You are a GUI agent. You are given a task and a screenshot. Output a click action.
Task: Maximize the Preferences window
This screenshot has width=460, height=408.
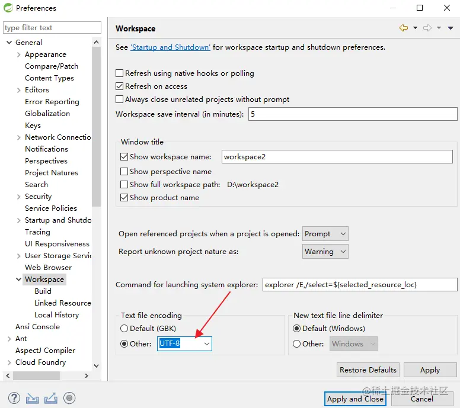click(x=420, y=8)
